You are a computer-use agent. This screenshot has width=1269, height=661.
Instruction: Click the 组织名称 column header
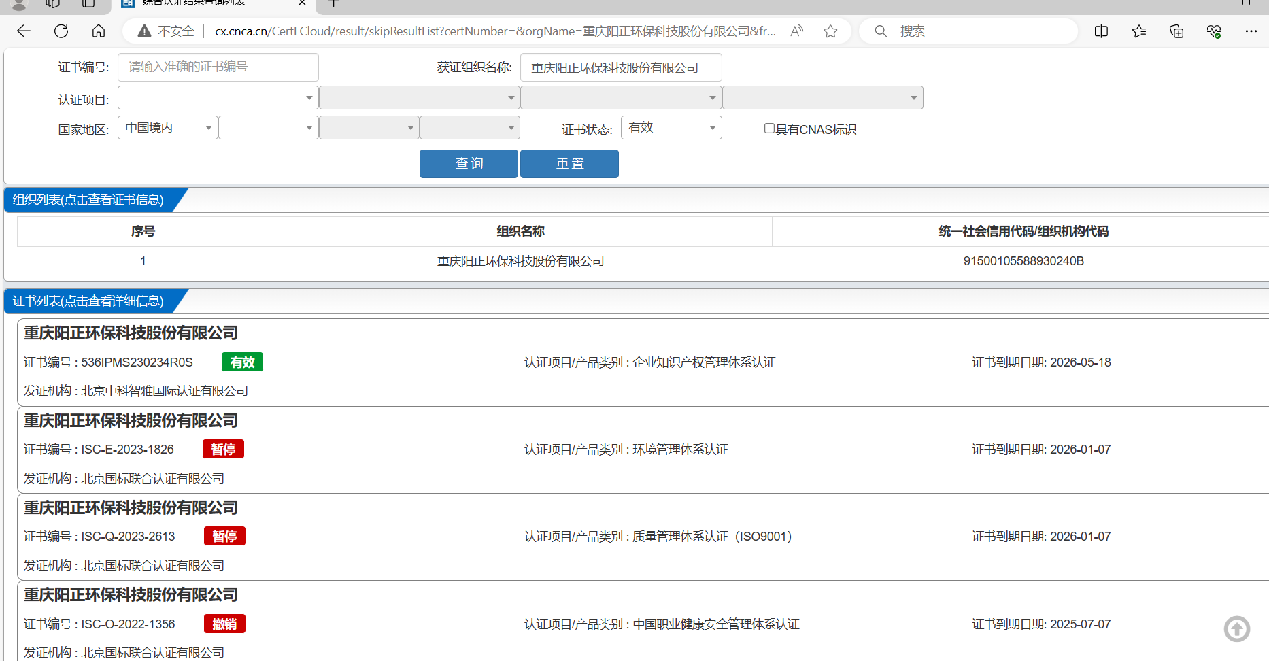[520, 231]
